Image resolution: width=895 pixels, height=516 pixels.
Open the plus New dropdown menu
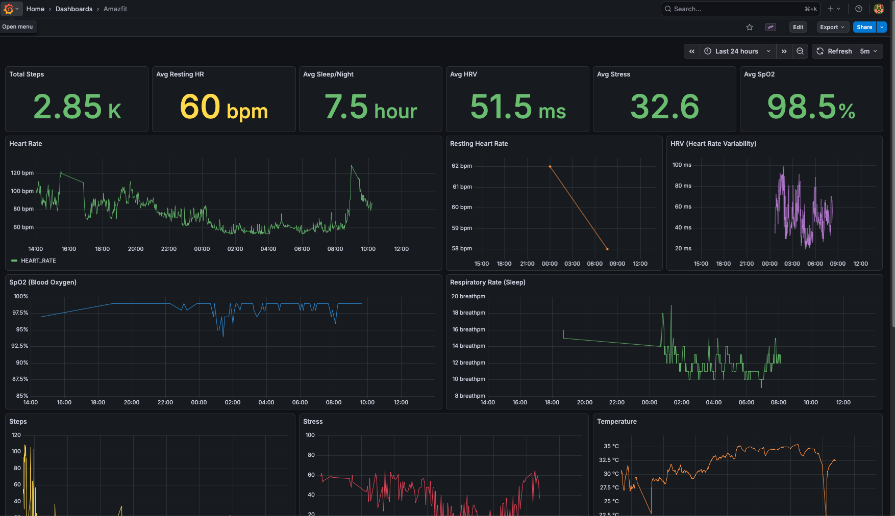click(x=834, y=9)
